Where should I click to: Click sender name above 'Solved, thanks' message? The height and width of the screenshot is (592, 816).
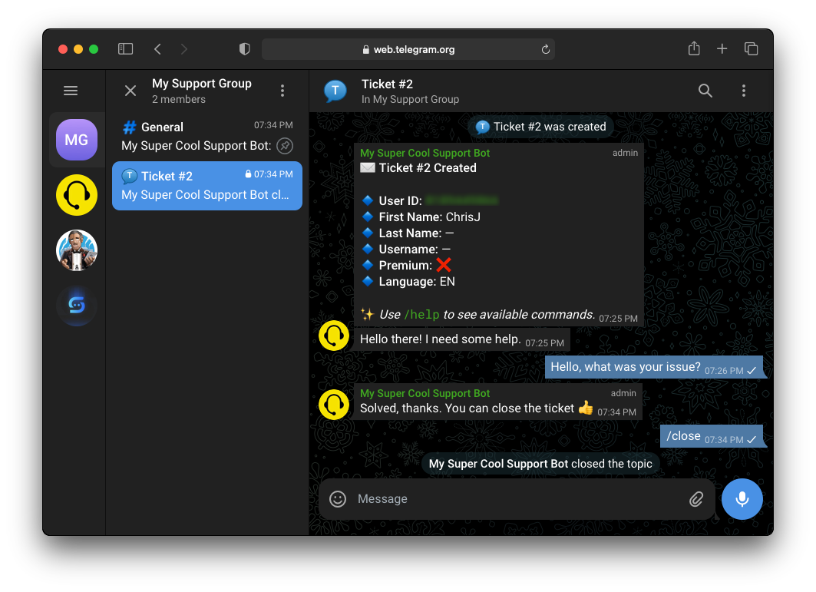pos(425,394)
